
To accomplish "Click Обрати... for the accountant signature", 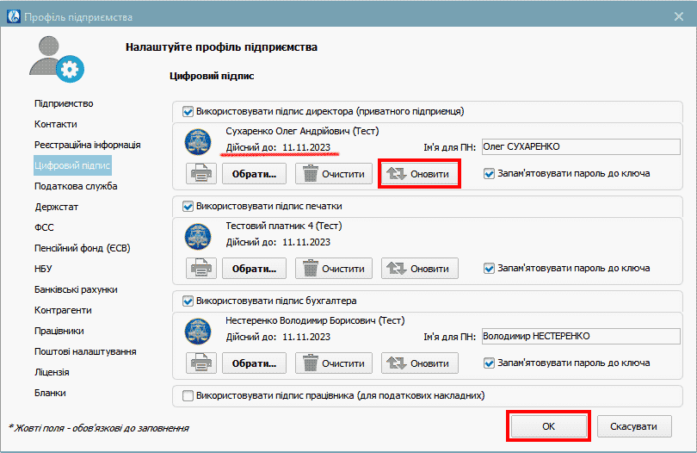I will coord(254,363).
